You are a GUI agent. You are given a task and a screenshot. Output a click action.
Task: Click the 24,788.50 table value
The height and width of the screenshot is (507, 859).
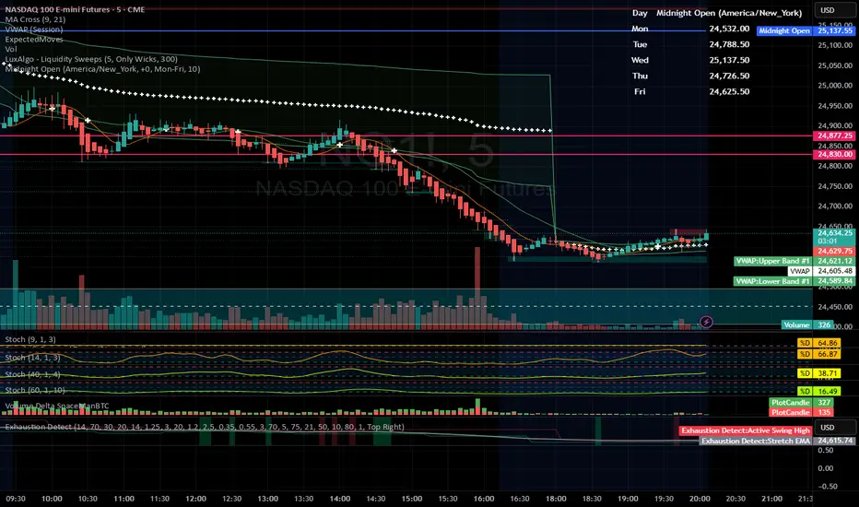pyautogui.click(x=729, y=44)
